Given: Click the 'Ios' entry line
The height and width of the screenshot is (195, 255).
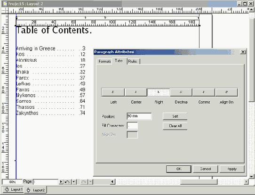Looking at the screenshot, I should (x=51, y=66).
